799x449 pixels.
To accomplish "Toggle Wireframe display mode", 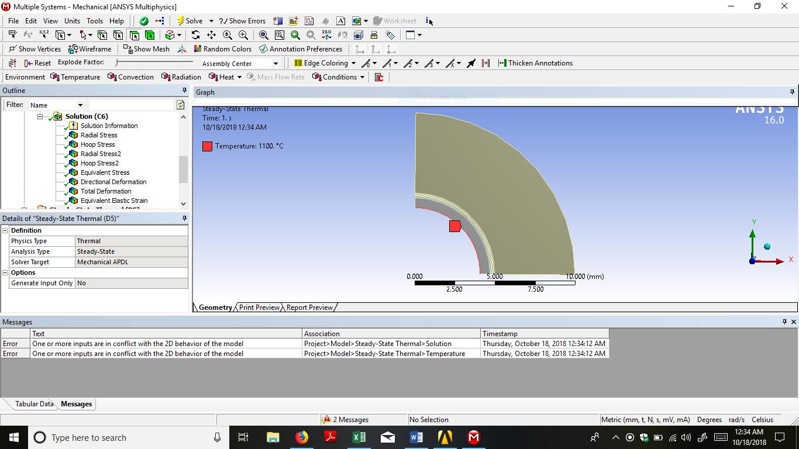I will tap(90, 49).
